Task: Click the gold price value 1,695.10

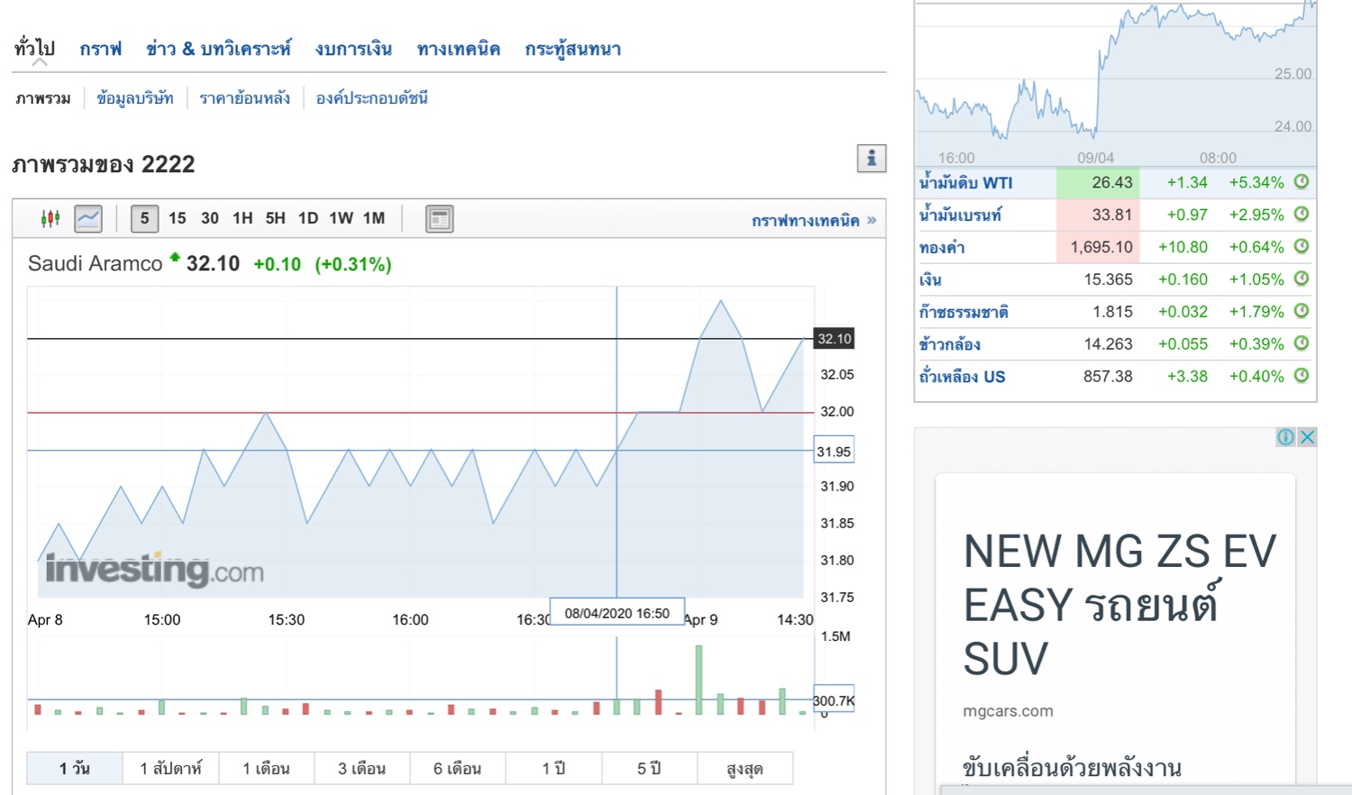Action: tap(1101, 247)
